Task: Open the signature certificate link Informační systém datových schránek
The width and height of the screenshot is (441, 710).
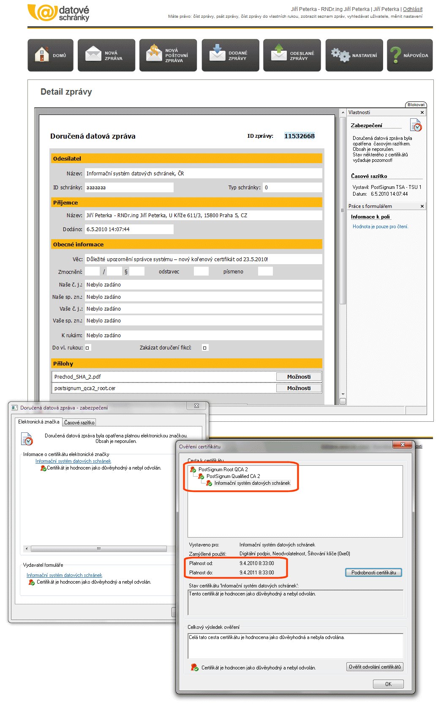Action: [73, 461]
